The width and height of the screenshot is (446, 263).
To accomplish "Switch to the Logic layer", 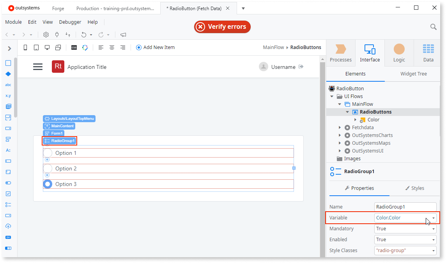I will (x=399, y=53).
